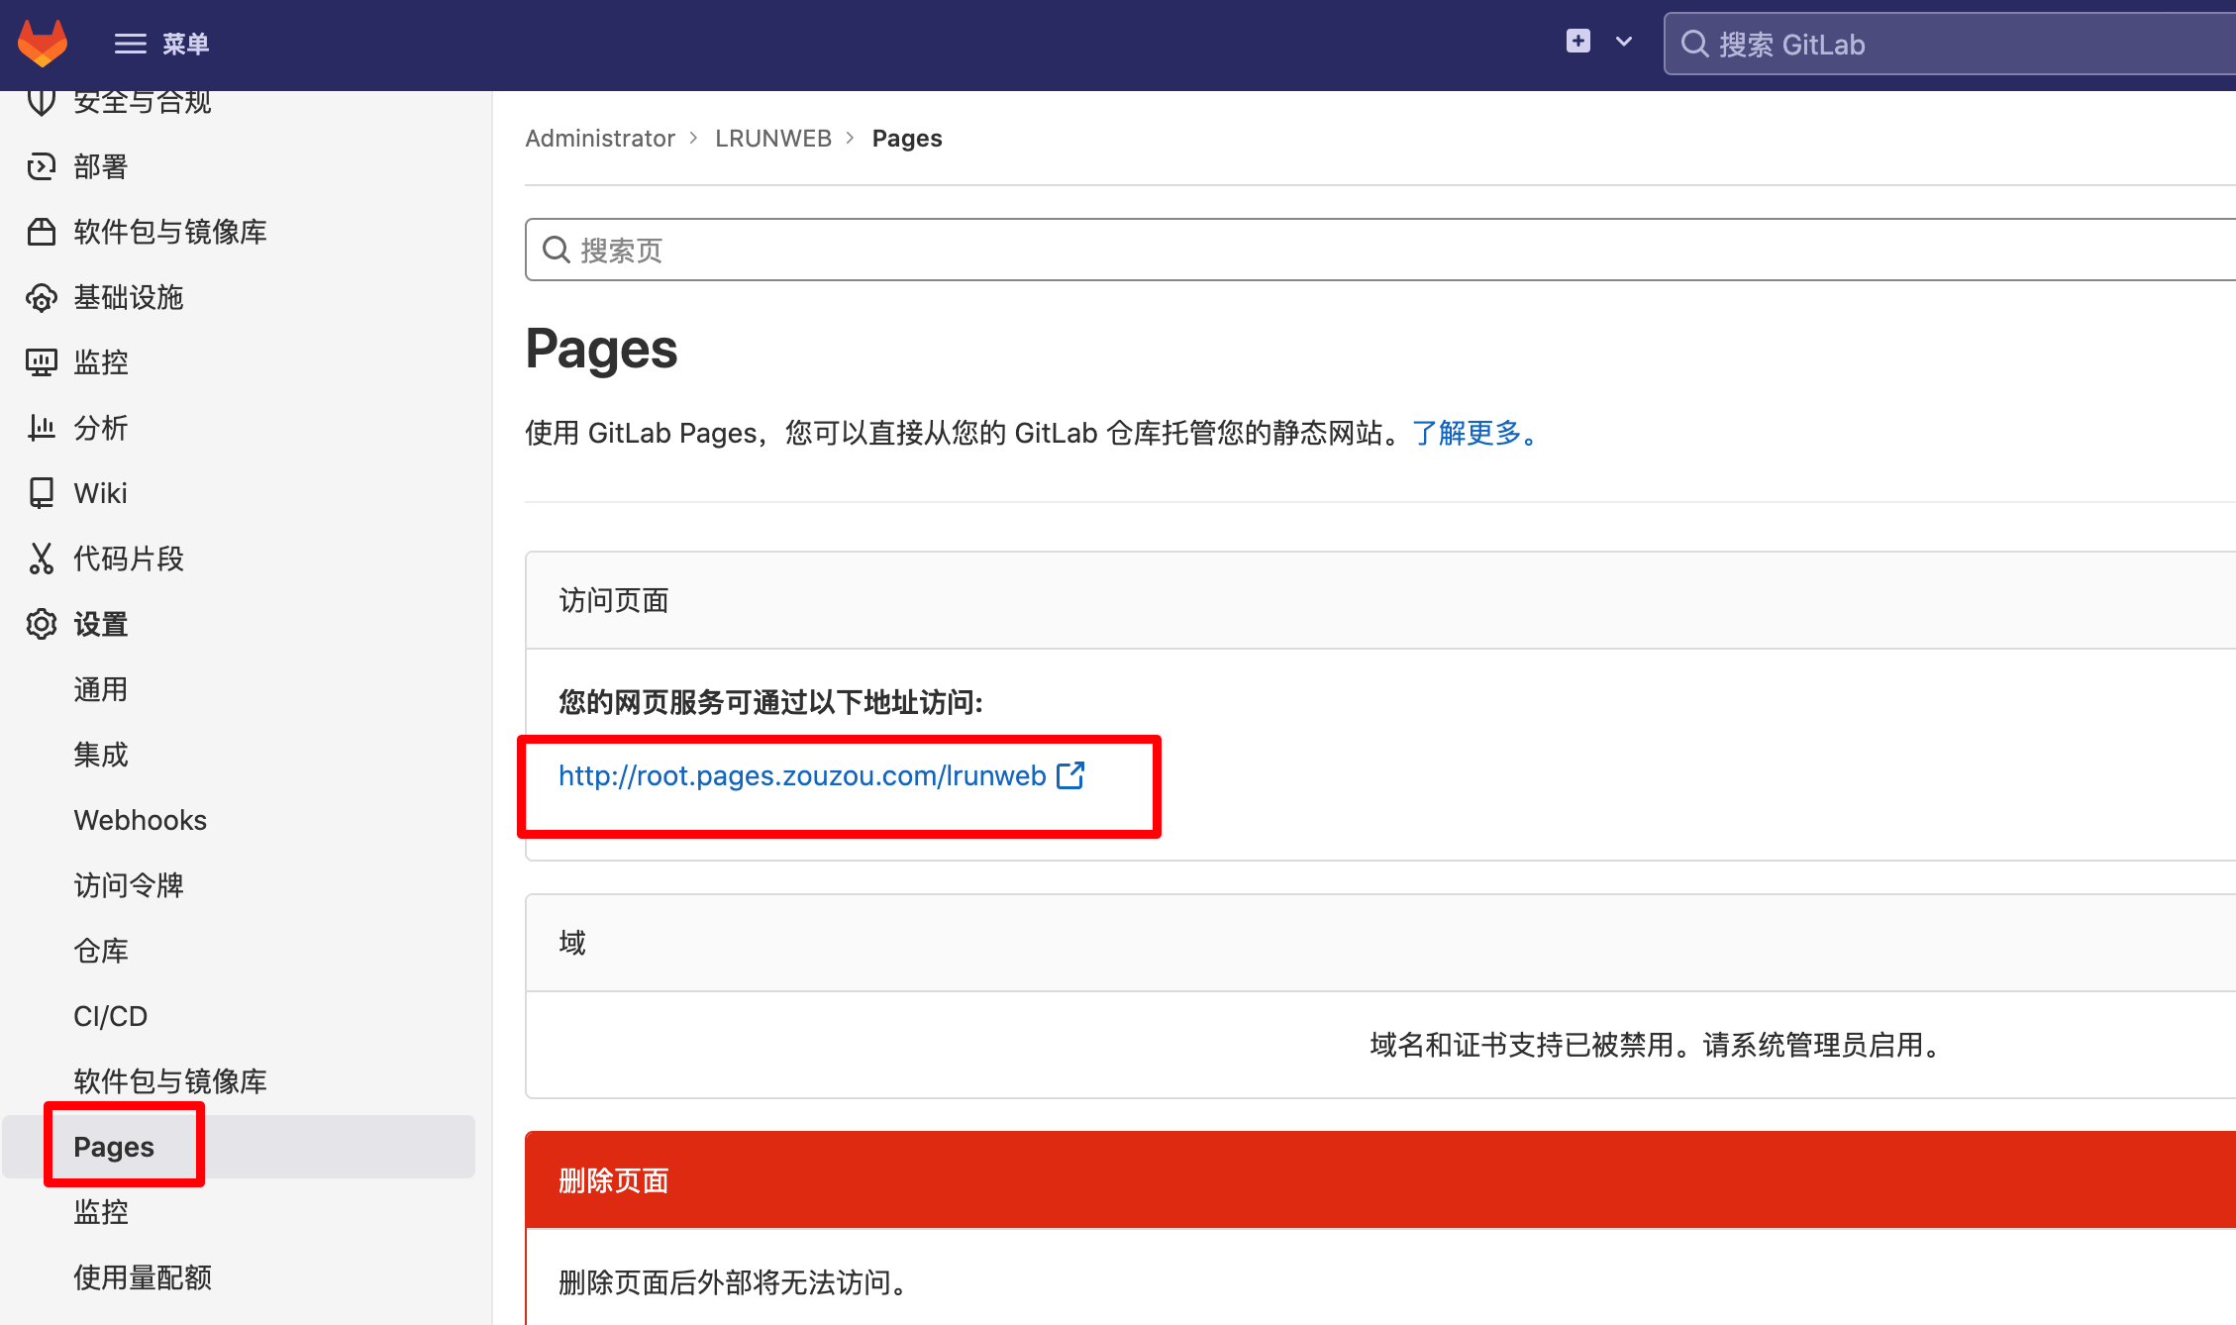Click the scissors icon for 代码片段
Image resolution: width=2236 pixels, height=1325 pixels.
(x=41, y=559)
